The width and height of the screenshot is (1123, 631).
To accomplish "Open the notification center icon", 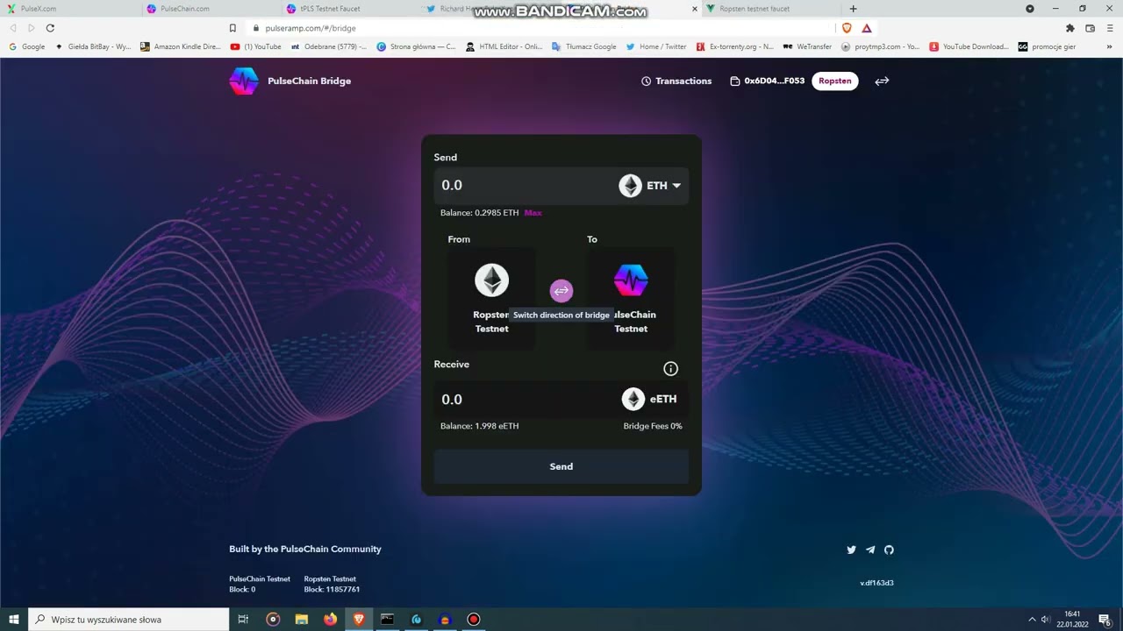I will tap(1105, 620).
